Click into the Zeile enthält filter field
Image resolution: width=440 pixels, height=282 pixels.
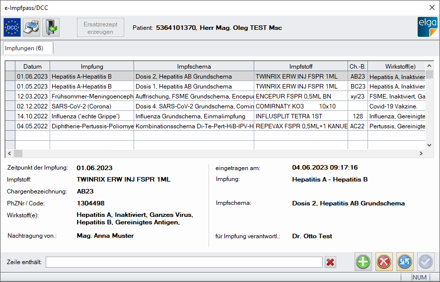pyautogui.click(x=184, y=262)
